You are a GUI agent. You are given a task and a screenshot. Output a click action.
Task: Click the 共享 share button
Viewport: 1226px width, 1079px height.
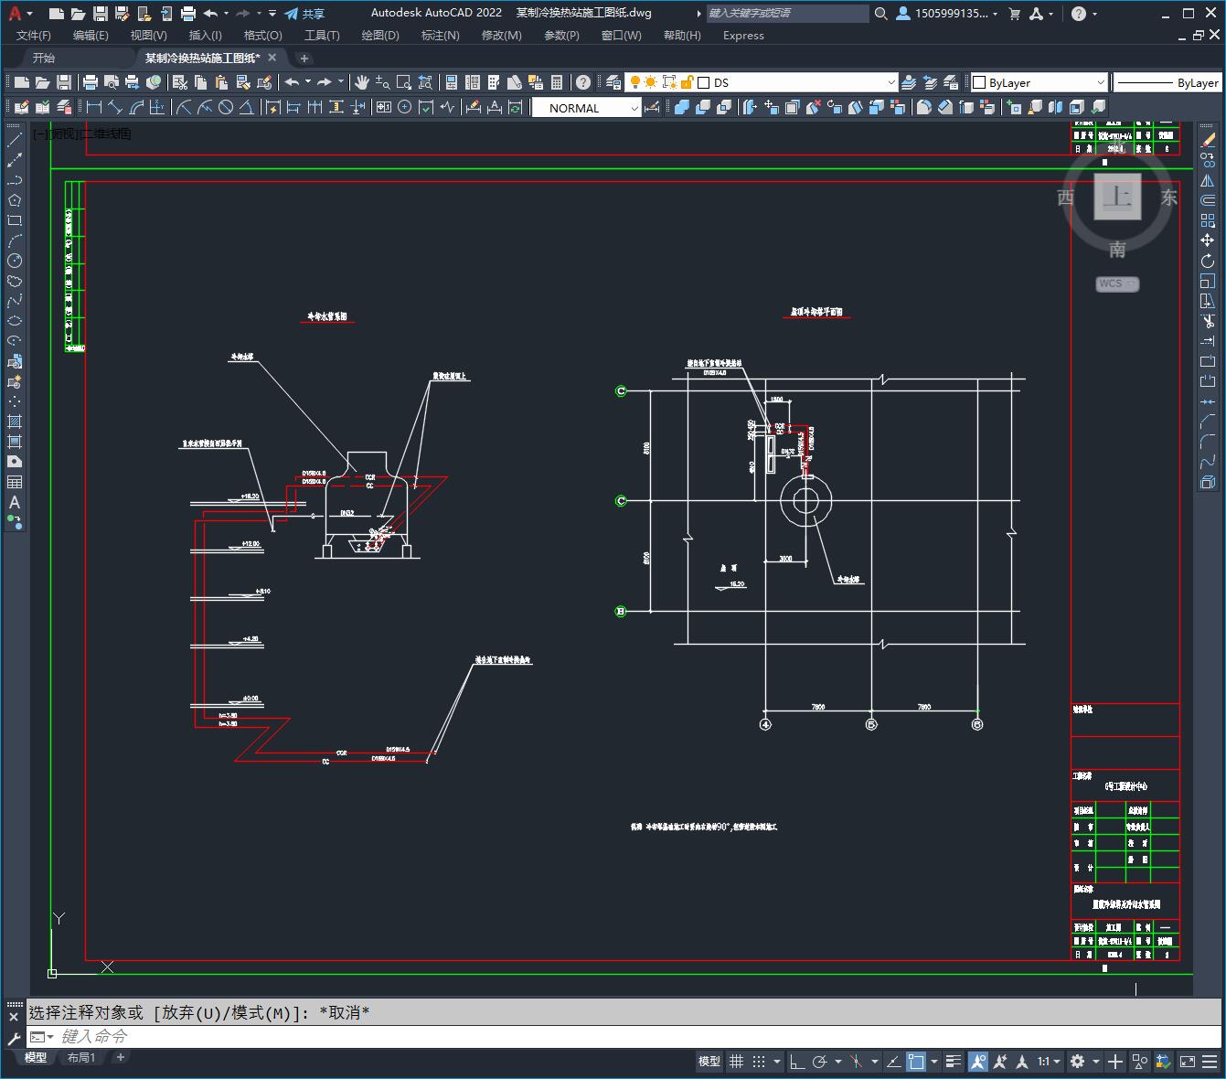click(304, 13)
